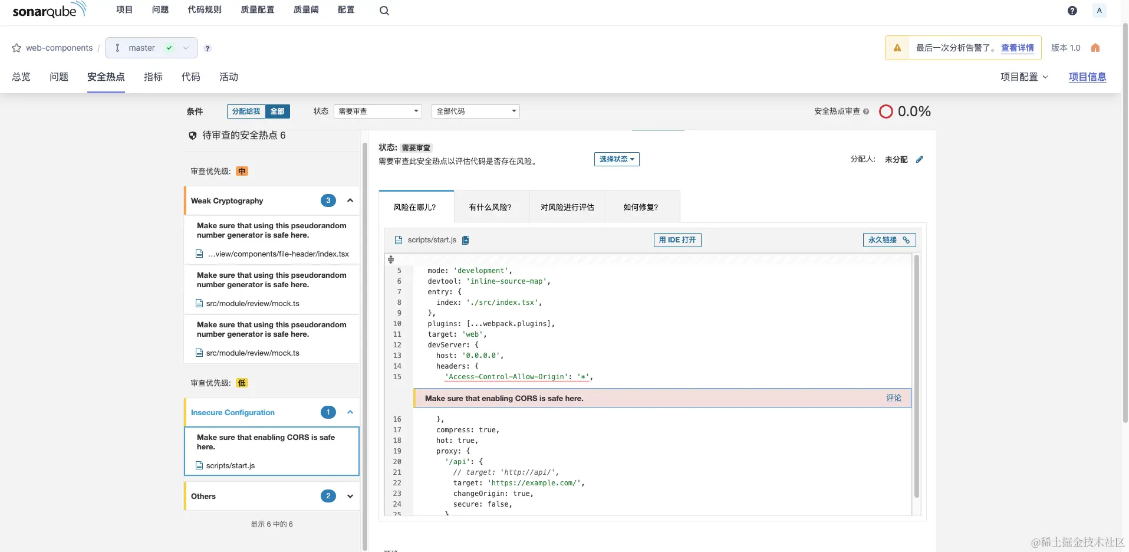
Task: Toggle the "全部" filter button
Action: click(x=277, y=111)
